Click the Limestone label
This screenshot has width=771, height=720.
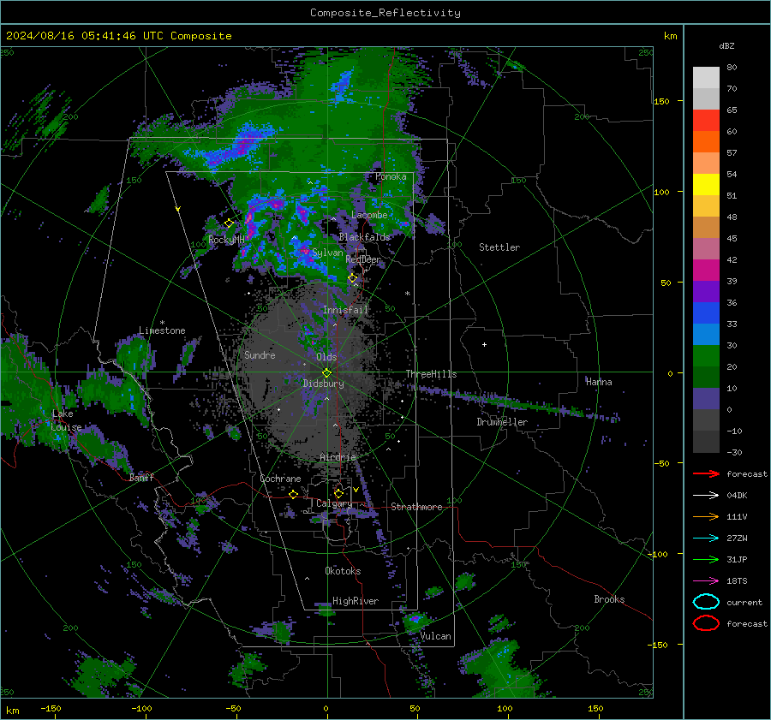pyautogui.click(x=162, y=330)
